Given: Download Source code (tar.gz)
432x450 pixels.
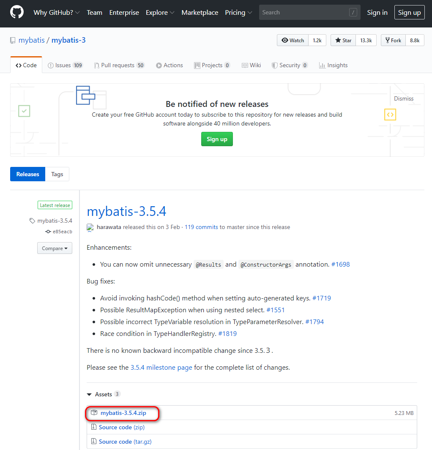Looking at the screenshot, I should [x=125, y=442].
